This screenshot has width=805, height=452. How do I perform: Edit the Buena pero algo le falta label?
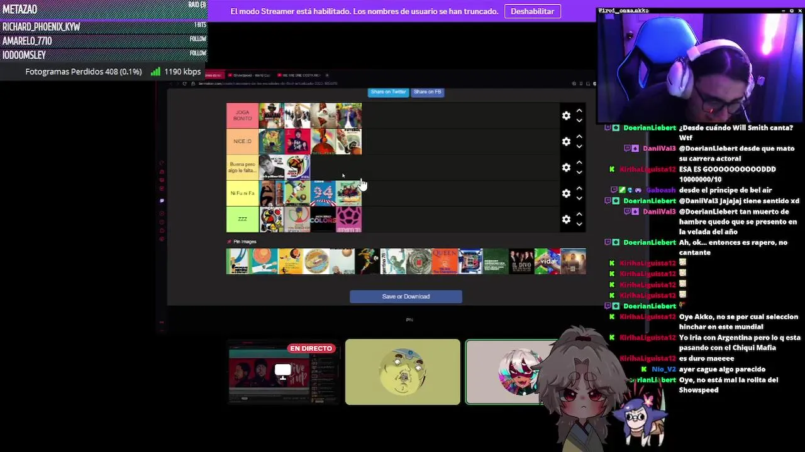click(x=242, y=167)
